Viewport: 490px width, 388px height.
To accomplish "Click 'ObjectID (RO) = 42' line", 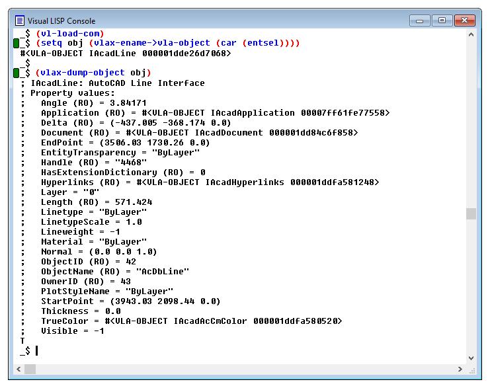I will coord(89,262).
